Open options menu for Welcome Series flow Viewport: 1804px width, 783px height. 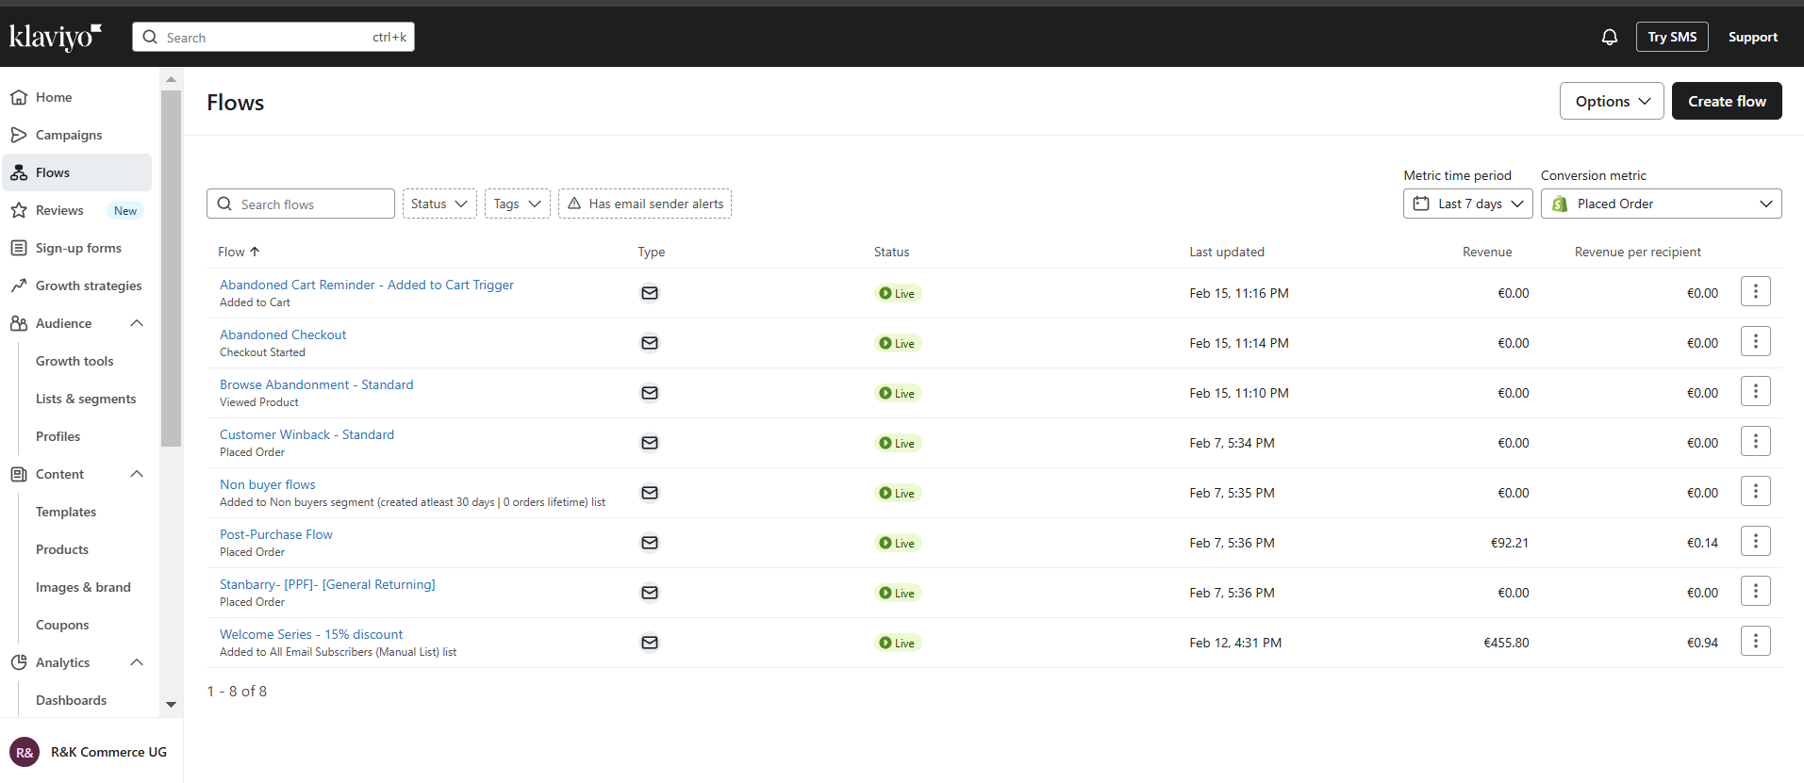(x=1756, y=642)
